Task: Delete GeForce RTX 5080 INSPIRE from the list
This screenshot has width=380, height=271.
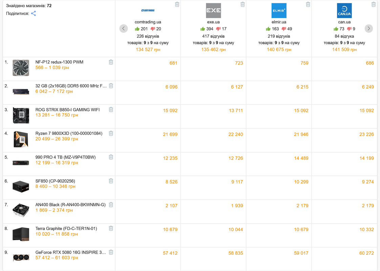Action: click(111, 252)
